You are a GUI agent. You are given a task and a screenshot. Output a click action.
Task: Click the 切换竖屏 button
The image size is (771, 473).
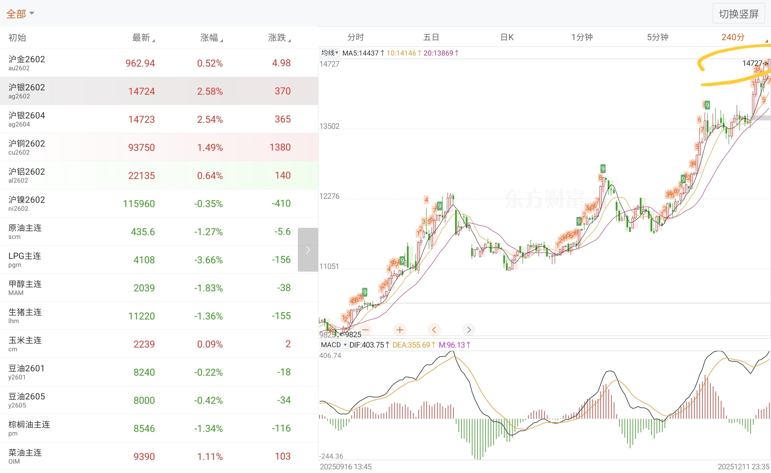[x=739, y=14]
